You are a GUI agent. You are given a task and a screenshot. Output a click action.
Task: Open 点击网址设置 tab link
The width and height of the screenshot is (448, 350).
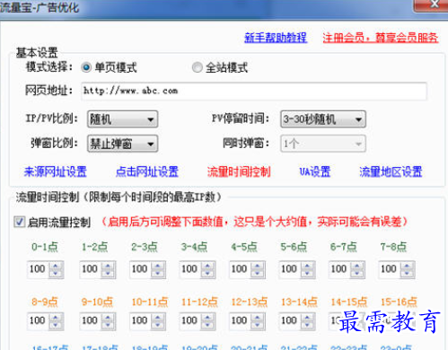[x=147, y=171]
